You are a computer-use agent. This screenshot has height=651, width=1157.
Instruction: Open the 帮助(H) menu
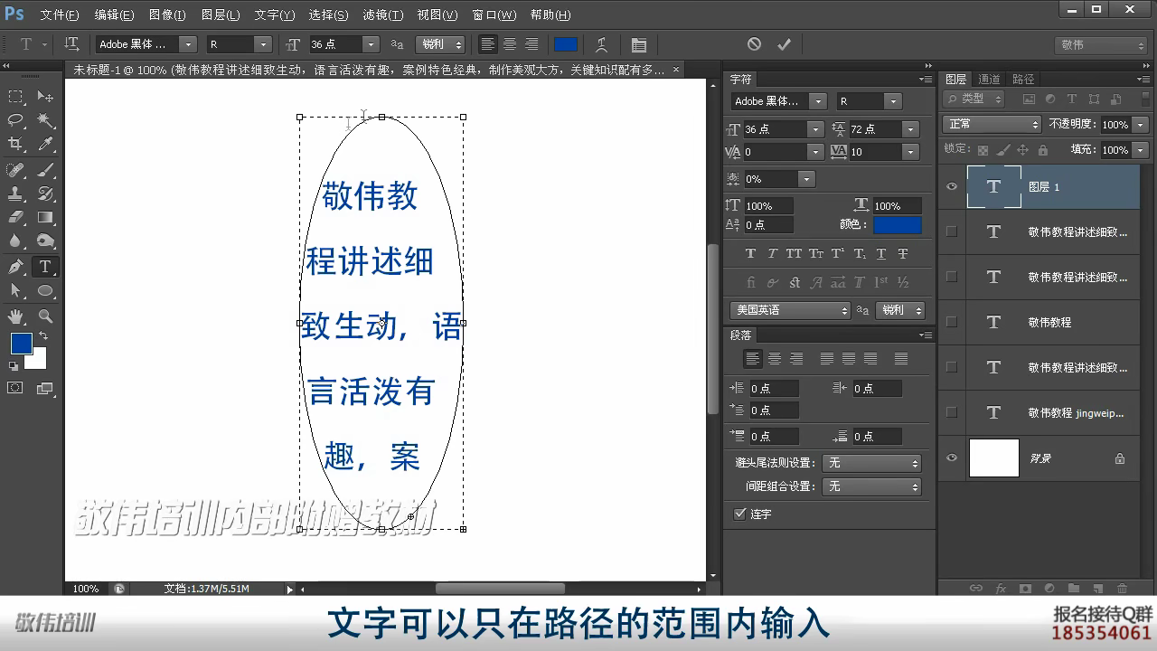point(550,14)
